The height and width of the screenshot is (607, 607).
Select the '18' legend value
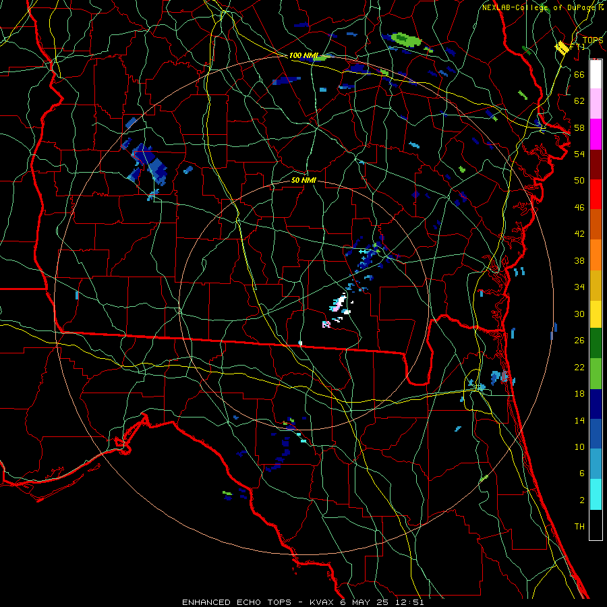click(x=579, y=394)
